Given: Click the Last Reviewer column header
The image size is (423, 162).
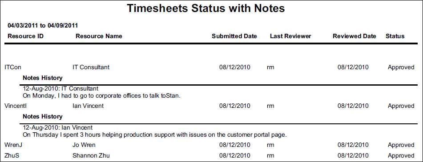Looking at the screenshot, I should tap(290, 36).
